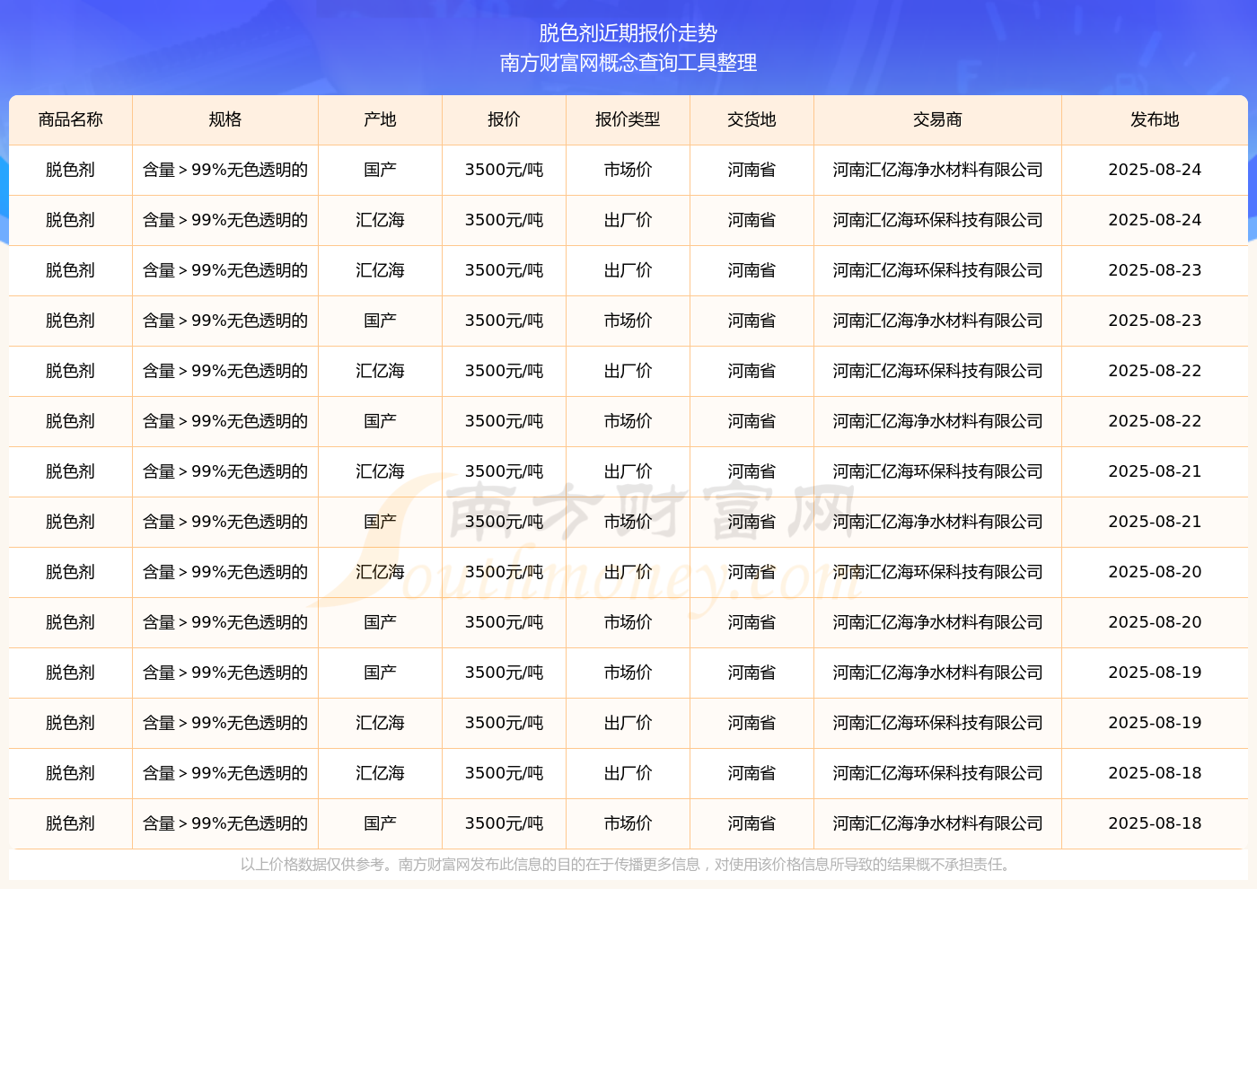Screen dimensions: 1257x1082
Task: Select 河南汇亿海净水材料有限公司 in the 2025-08-19 row
Action: pyautogui.click(x=937, y=673)
